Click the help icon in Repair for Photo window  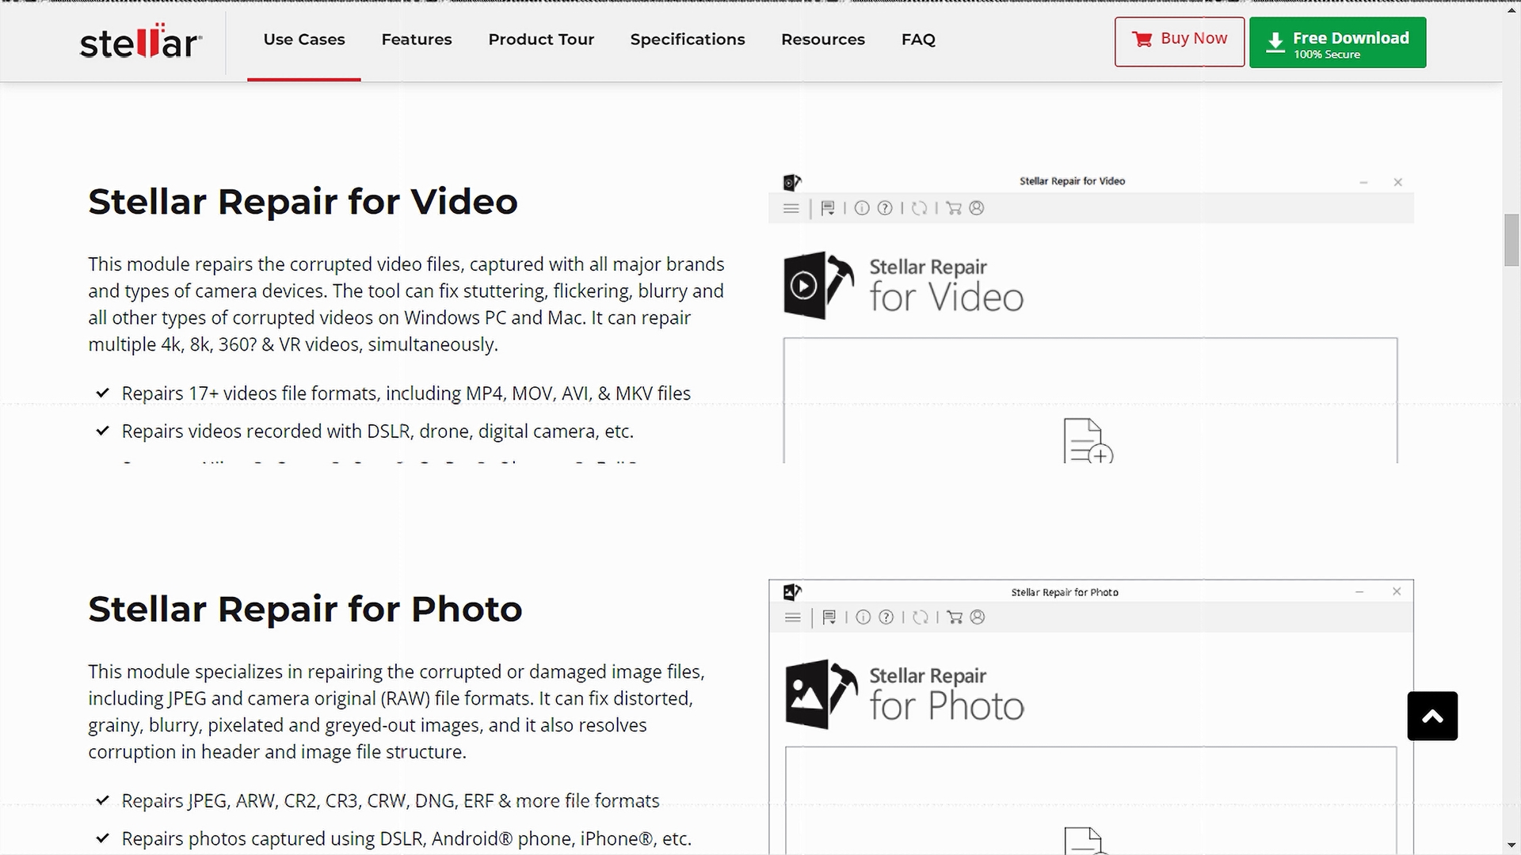click(886, 617)
